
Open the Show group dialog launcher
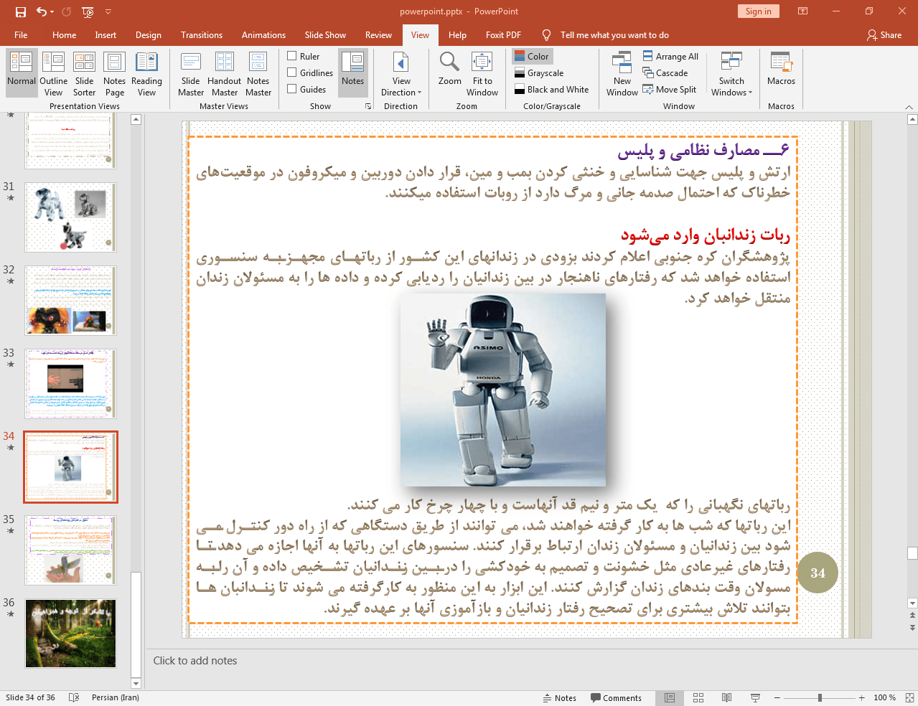click(368, 106)
